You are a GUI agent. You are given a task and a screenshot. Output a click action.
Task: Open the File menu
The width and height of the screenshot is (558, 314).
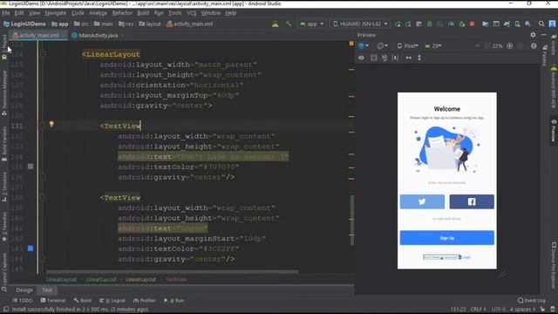click(6, 13)
